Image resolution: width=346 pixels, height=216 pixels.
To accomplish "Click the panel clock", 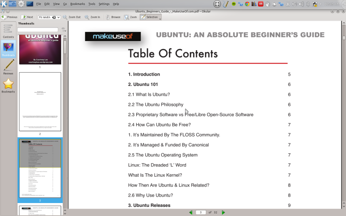I will (x=332, y=4).
